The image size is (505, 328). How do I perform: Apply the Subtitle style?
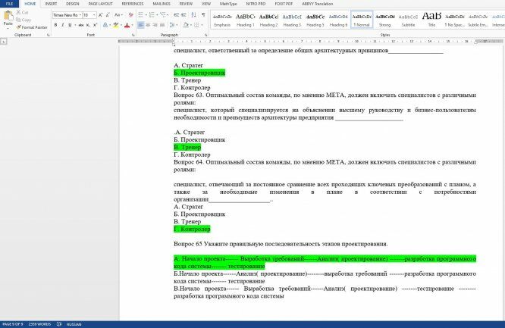coord(408,20)
